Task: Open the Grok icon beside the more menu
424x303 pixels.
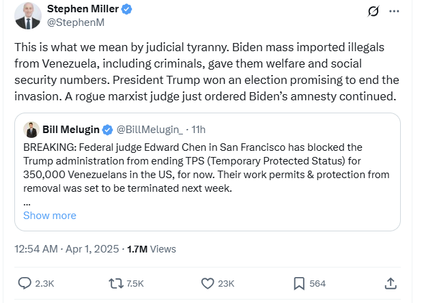Action: coord(373,12)
